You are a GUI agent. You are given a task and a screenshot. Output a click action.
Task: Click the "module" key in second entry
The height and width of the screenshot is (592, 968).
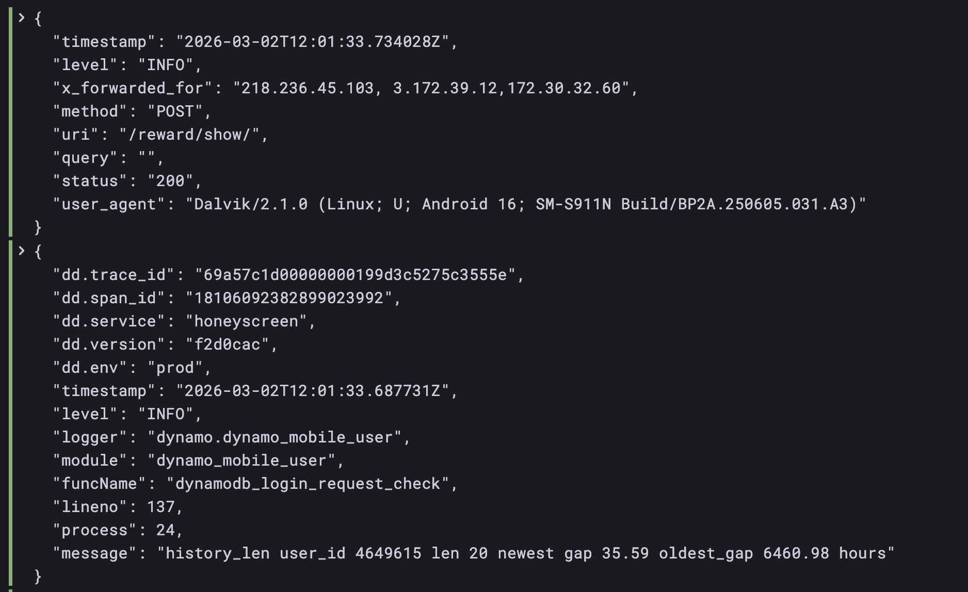coord(90,461)
